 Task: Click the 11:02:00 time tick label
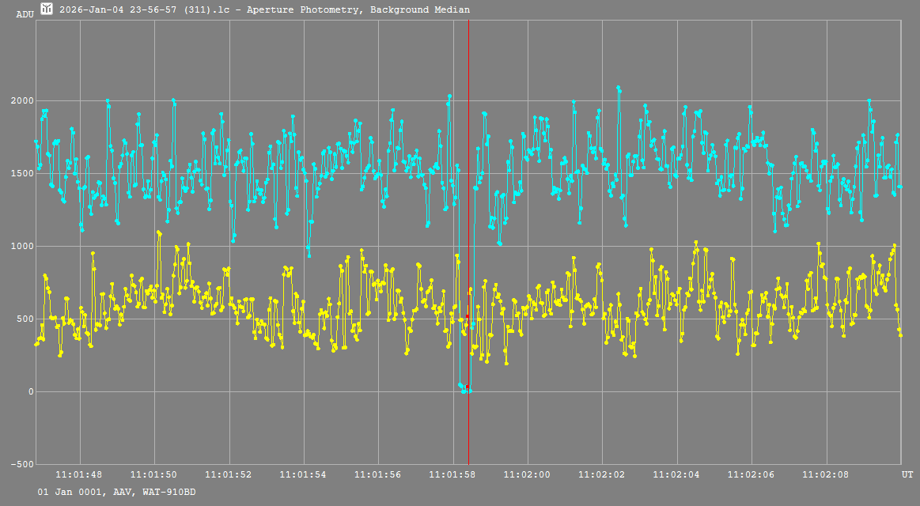click(x=528, y=474)
